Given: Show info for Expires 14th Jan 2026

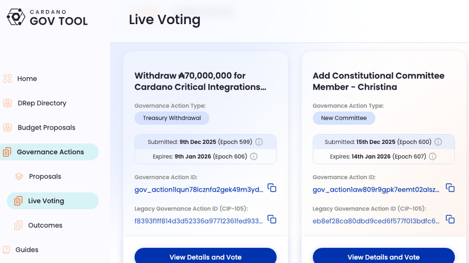Looking at the screenshot, I should (x=433, y=156).
